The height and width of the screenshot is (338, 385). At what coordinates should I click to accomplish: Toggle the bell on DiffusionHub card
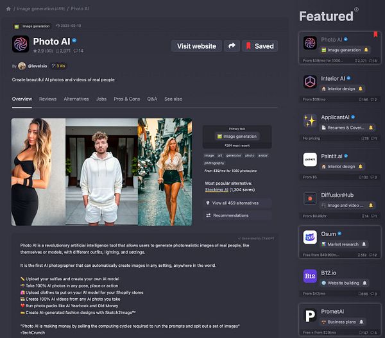371,205
